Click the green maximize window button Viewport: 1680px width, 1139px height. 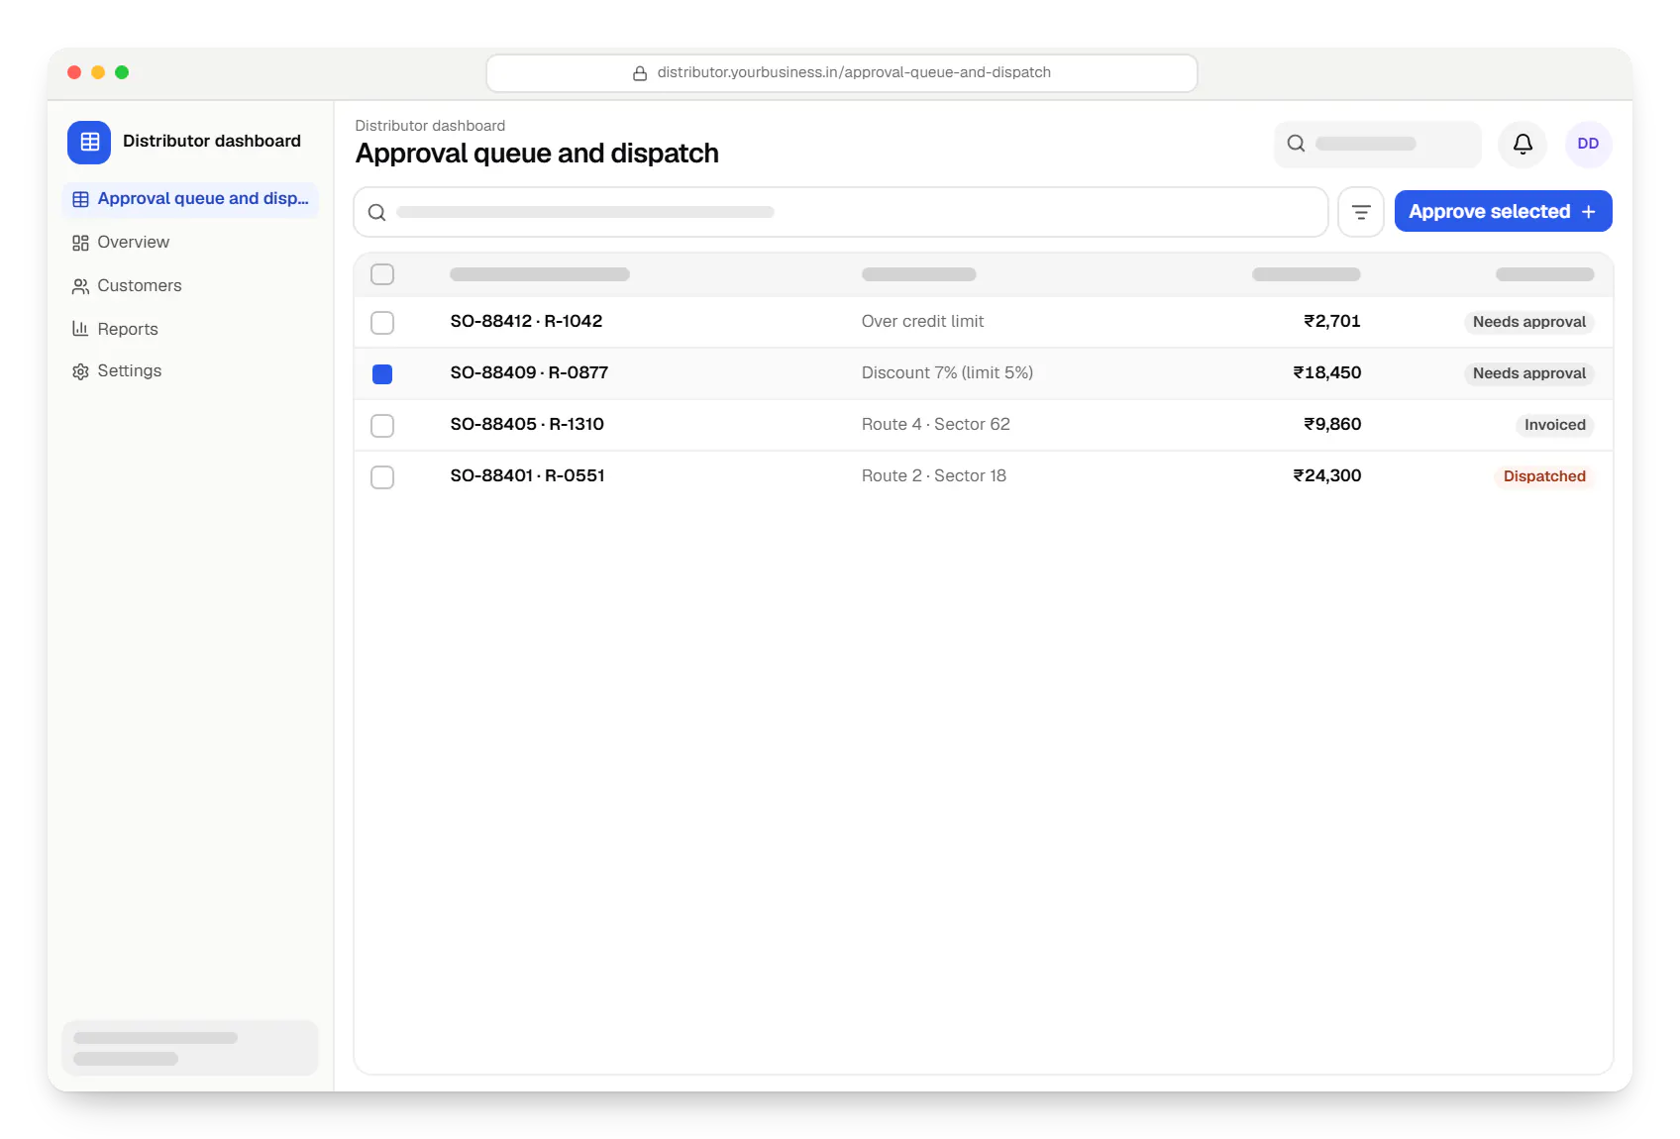tap(122, 72)
